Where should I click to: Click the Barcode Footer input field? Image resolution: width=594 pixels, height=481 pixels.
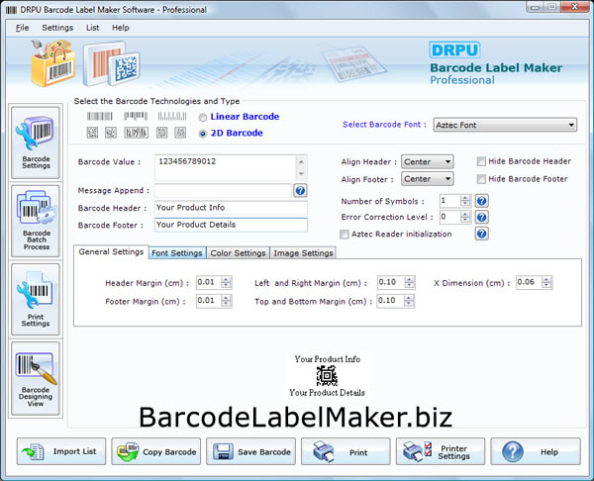231,225
